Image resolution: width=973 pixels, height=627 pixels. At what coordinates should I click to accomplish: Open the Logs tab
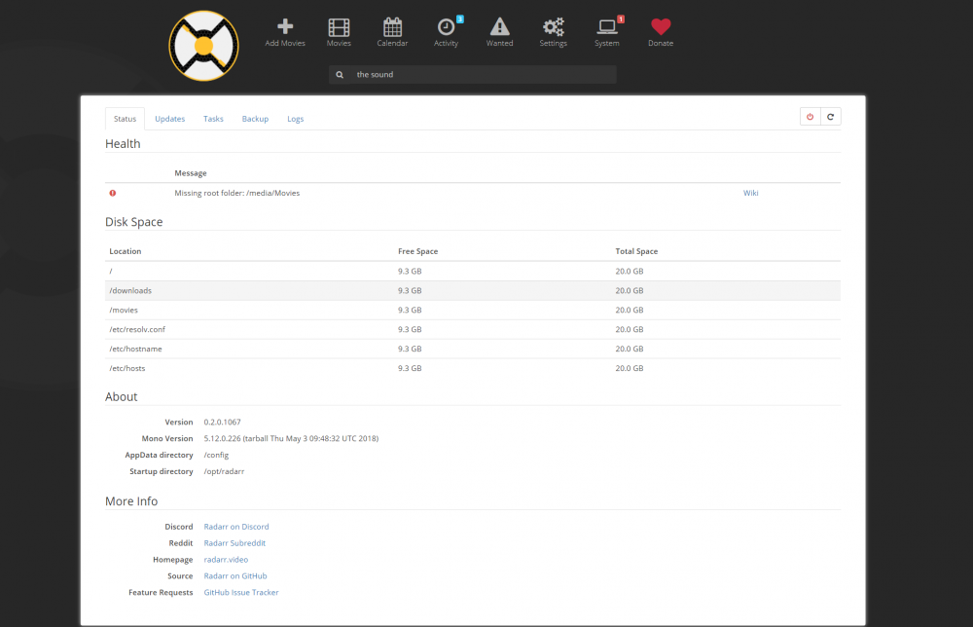click(x=296, y=119)
